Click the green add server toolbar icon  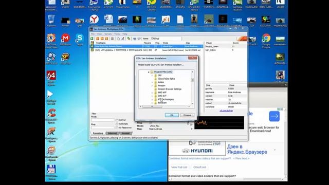(92, 39)
